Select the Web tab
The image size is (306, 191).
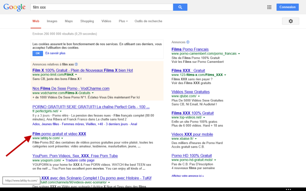click(36, 21)
